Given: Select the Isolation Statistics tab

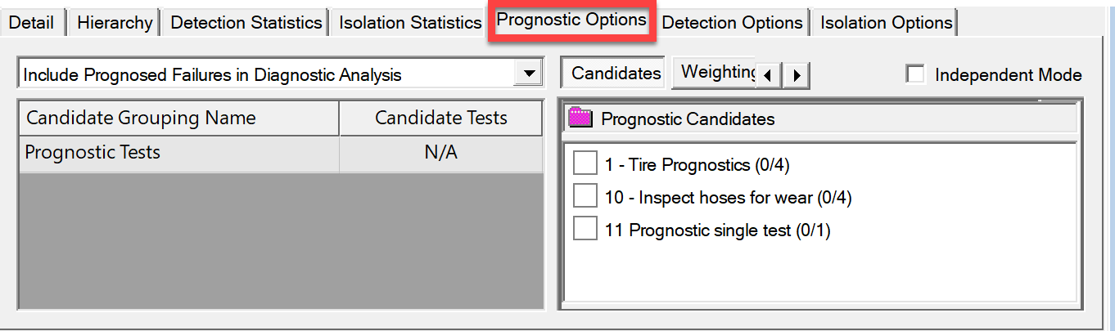Looking at the screenshot, I should pos(410,23).
